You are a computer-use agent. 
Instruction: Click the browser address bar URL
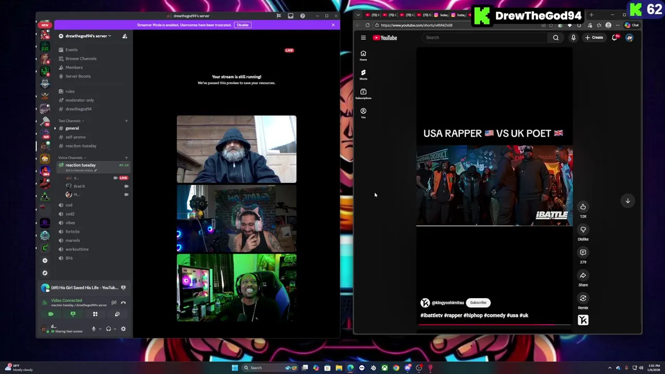416,25
